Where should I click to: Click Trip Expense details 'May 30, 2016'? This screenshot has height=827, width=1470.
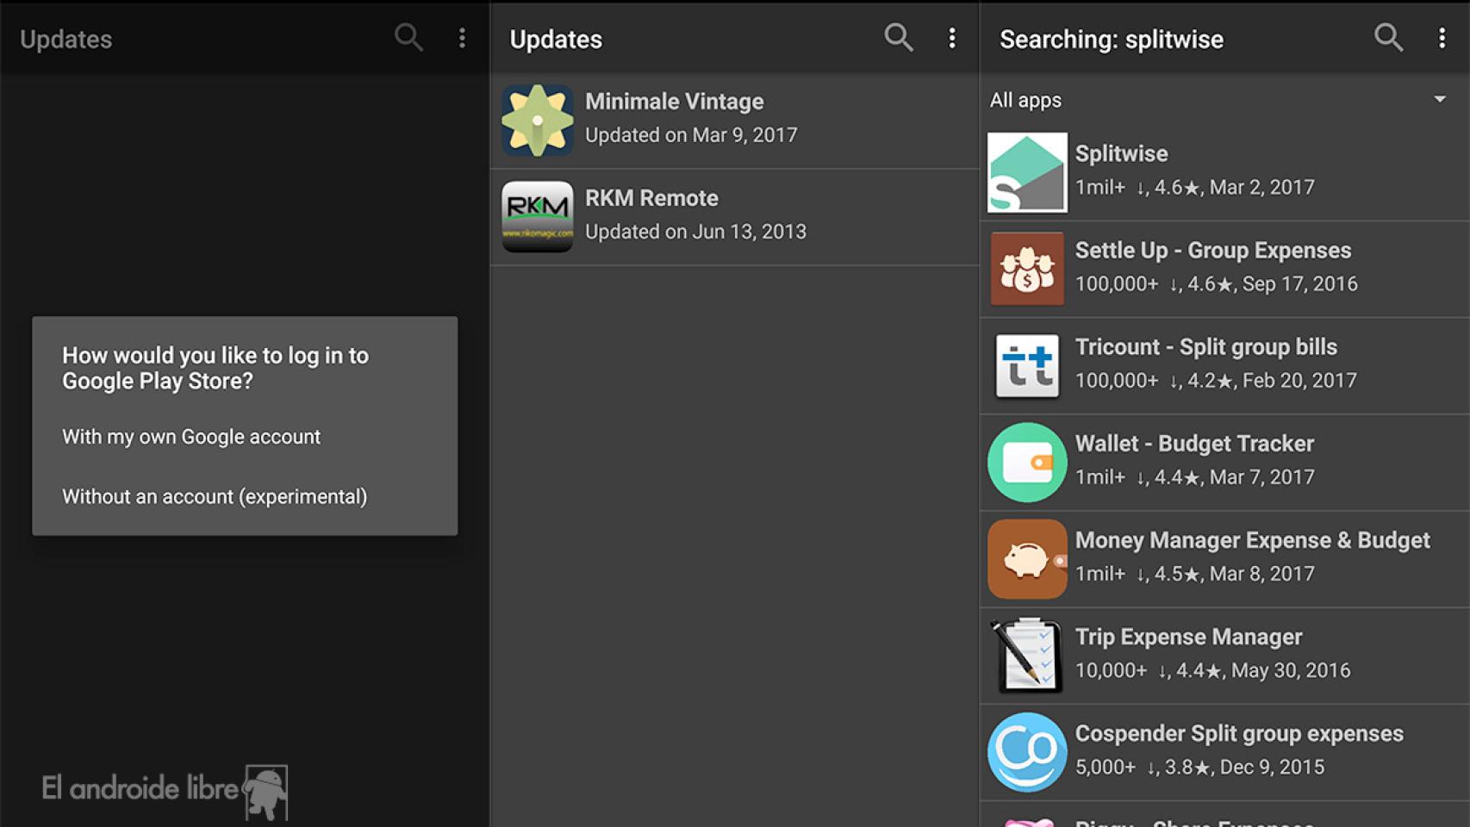click(1291, 670)
